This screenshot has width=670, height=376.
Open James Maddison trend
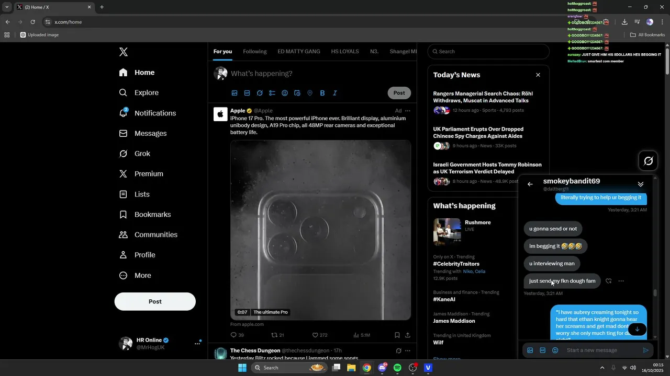point(454,321)
